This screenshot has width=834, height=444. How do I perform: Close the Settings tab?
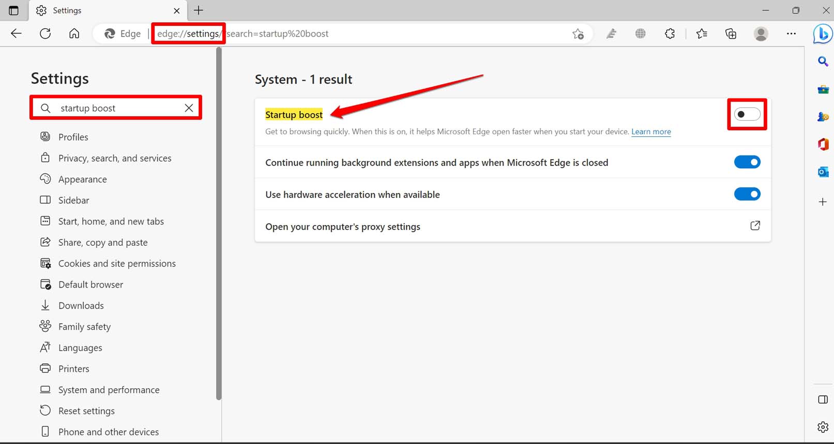click(177, 10)
